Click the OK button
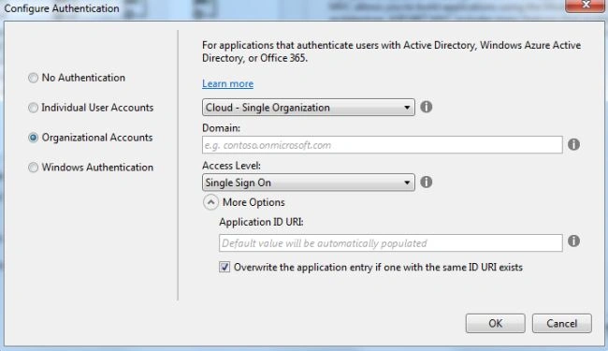The width and height of the screenshot is (608, 351). (496, 323)
